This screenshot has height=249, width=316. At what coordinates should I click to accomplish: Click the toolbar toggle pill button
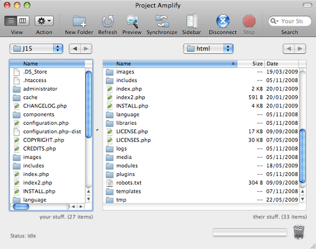point(308,5)
